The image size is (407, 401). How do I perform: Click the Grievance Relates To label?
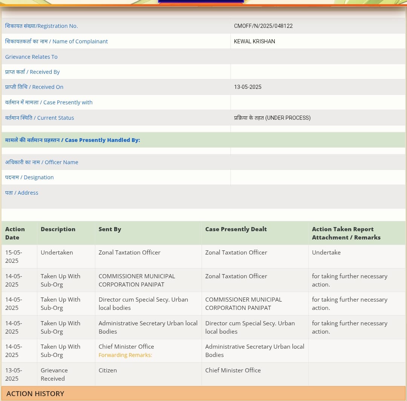[x=31, y=57]
